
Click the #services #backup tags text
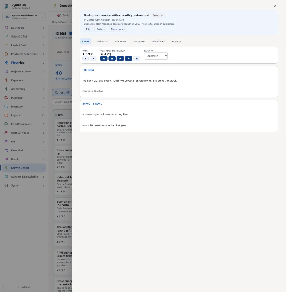93,91
